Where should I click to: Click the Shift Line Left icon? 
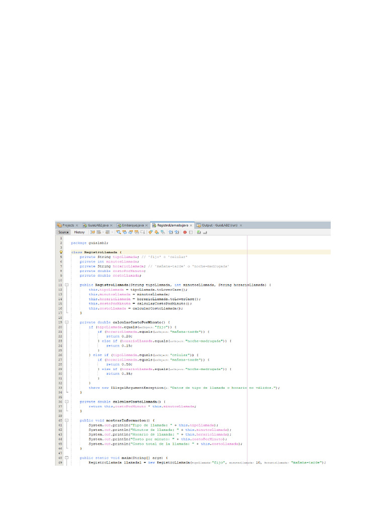(170, 232)
